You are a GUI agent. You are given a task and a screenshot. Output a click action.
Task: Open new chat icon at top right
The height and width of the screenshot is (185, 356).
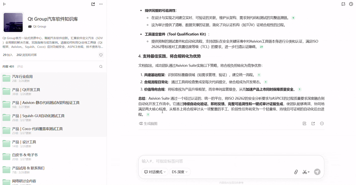click(x=343, y=4)
